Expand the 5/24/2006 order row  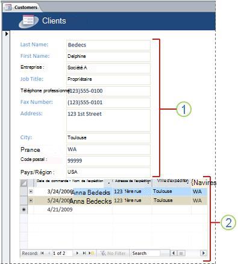point(31,201)
